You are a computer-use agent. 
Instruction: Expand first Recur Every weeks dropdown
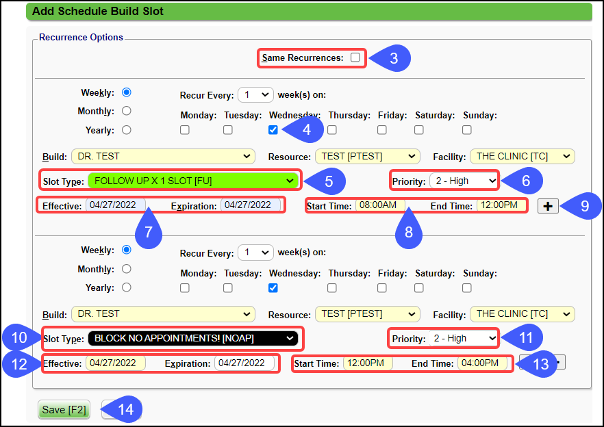(255, 95)
